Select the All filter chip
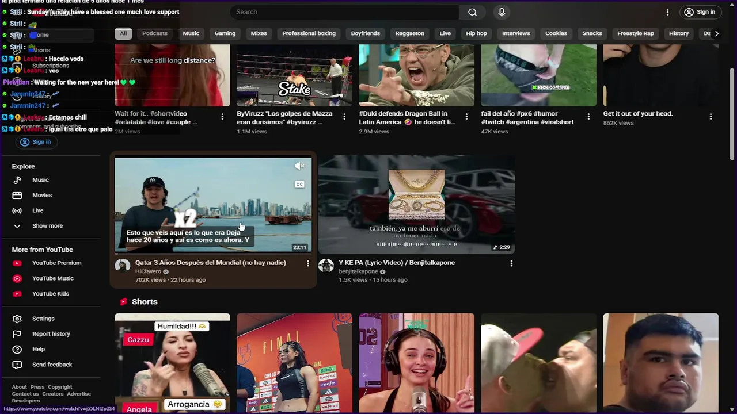737x414 pixels. [123, 33]
